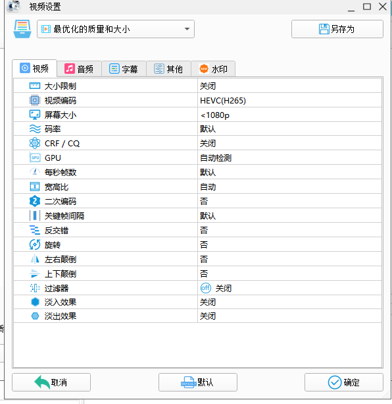Click the profile preset icon at top left

(22, 29)
